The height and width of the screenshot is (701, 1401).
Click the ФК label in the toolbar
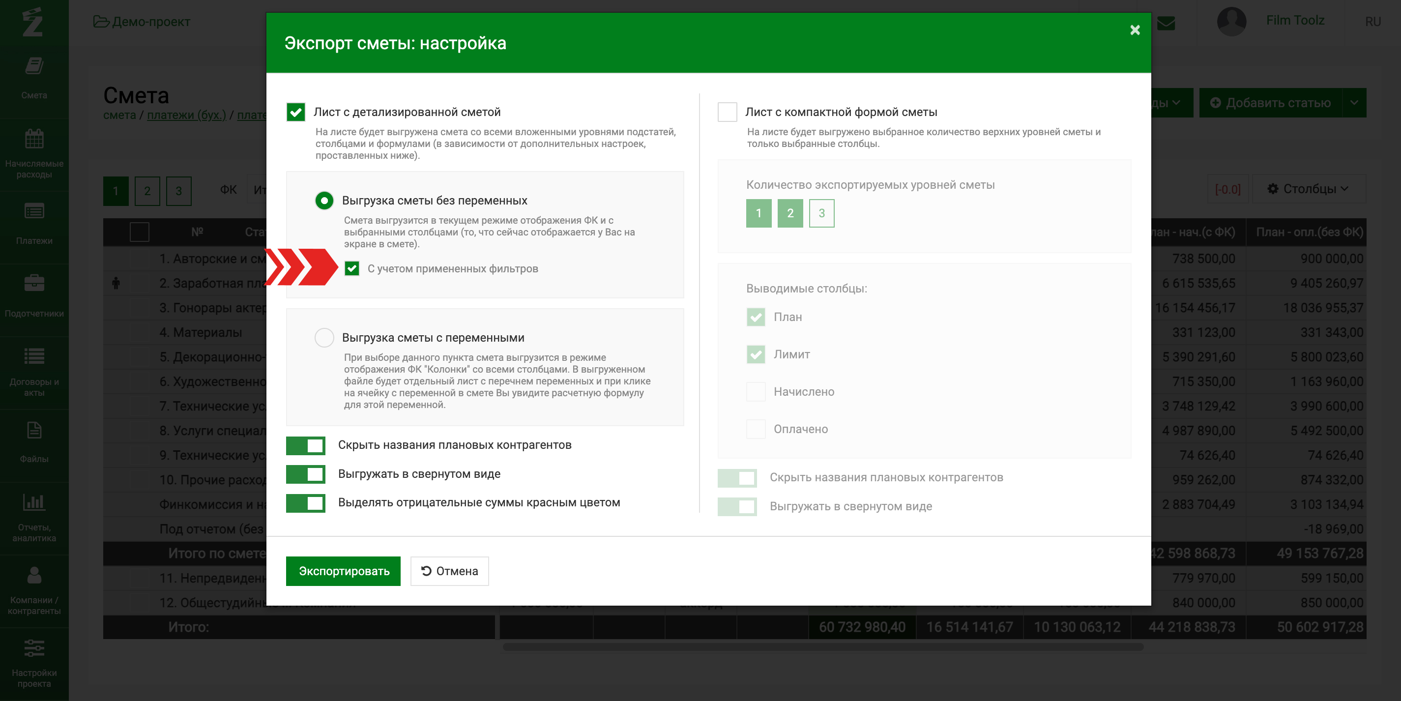228,190
